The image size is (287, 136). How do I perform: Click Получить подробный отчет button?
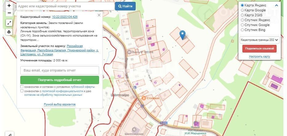tap(60, 80)
